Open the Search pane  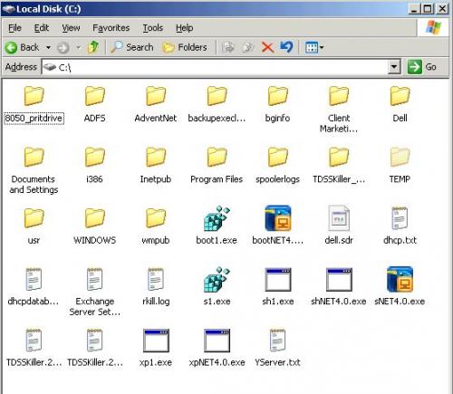[131, 47]
